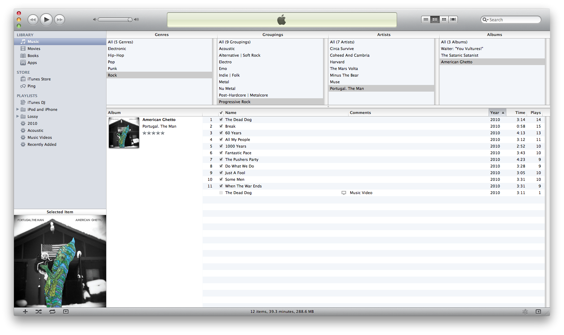Click the Genius atom icon
The width and height of the screenshot is (564, 335).
coord(525,312)
